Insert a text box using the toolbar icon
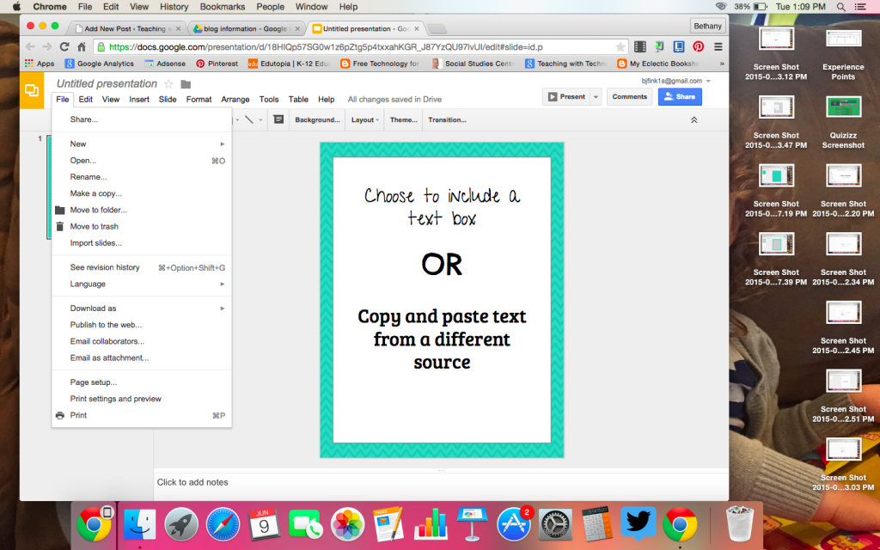 pos(278,119)
